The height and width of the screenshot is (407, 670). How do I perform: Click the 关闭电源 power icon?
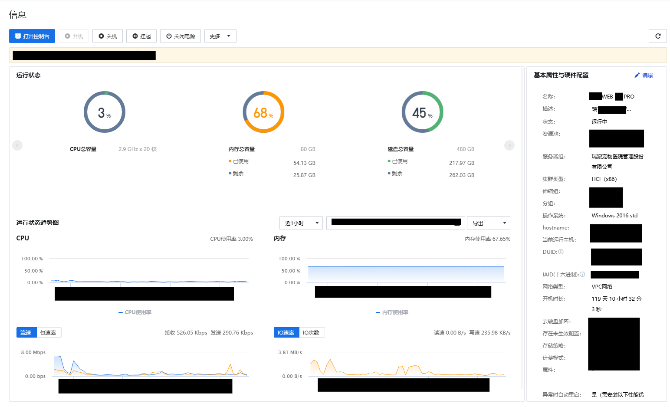pos(169,36)
